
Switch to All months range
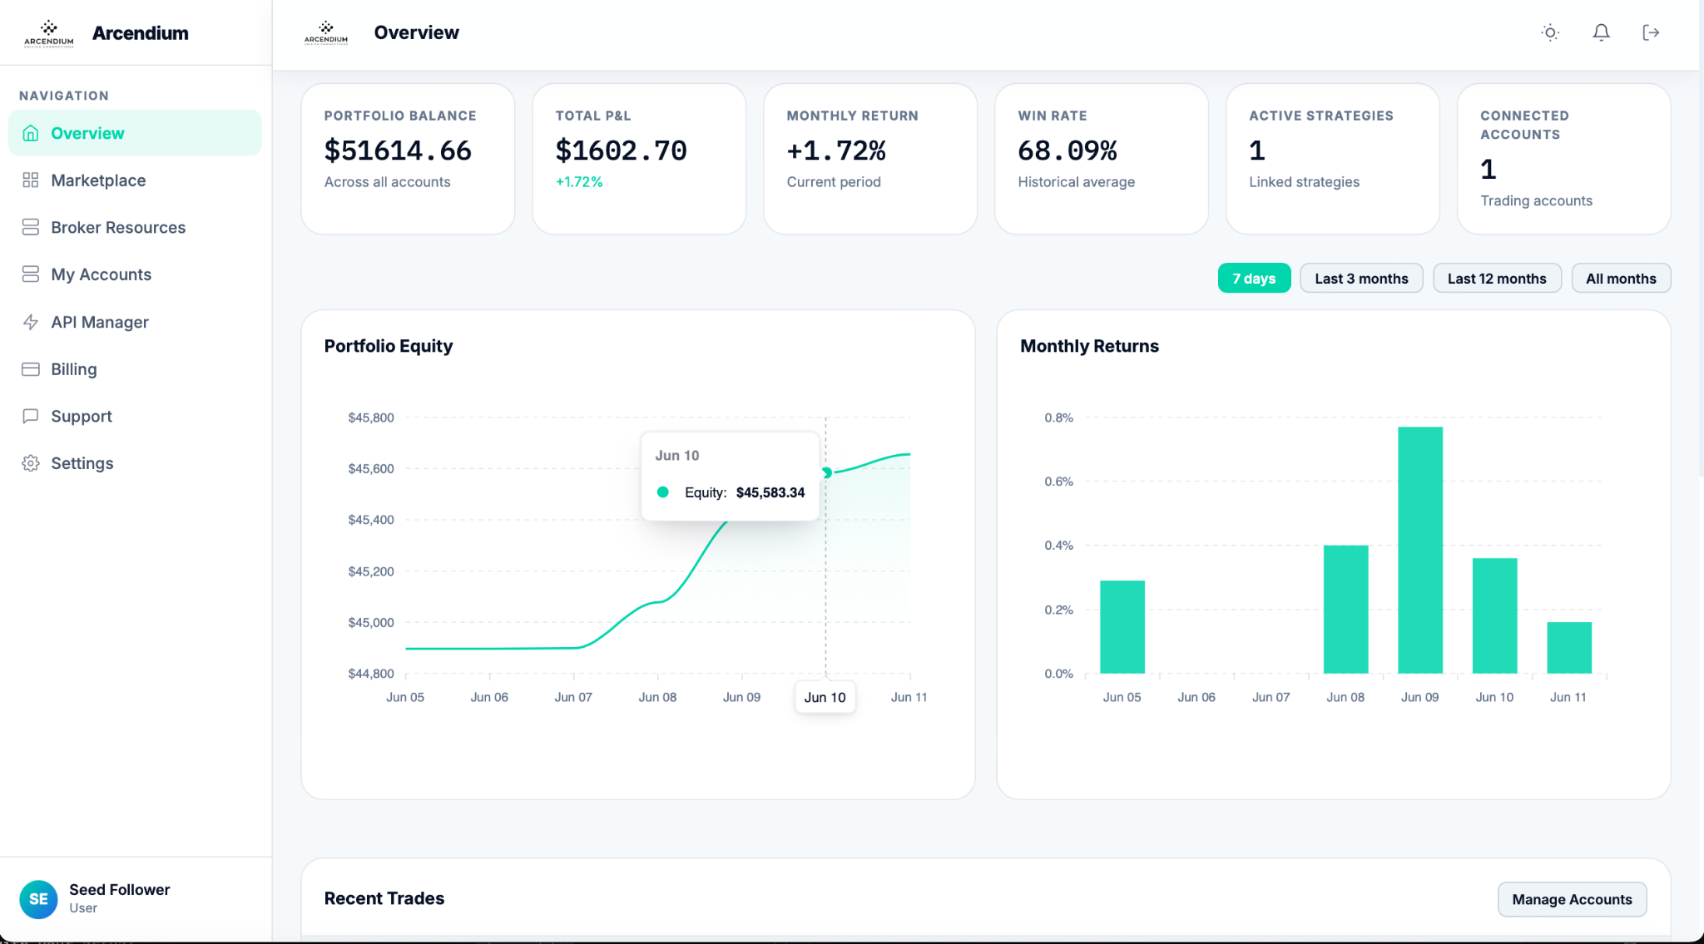[1621, 279]
